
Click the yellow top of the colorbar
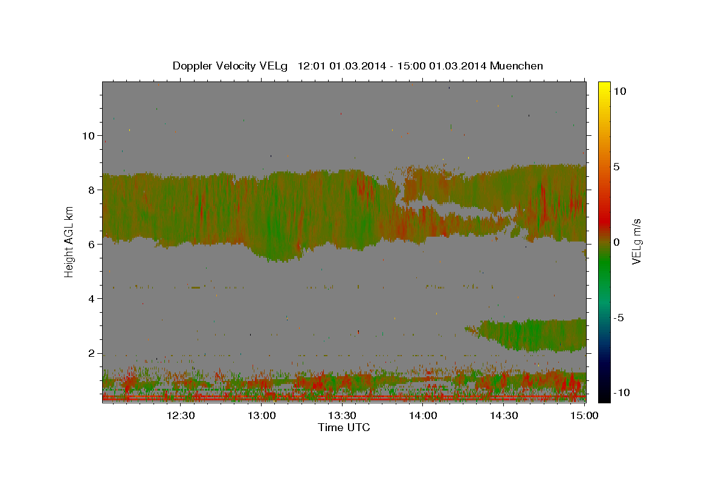(604, 86)
